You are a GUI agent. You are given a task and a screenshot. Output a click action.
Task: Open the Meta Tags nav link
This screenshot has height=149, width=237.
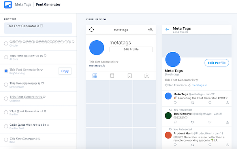(23, 4)
